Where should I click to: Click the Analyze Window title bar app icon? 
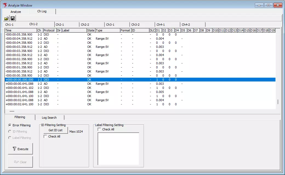pos(5,5)
